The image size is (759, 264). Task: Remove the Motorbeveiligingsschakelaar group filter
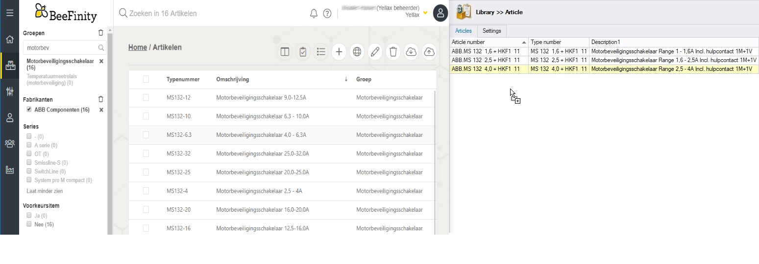(x=101, y=62)
